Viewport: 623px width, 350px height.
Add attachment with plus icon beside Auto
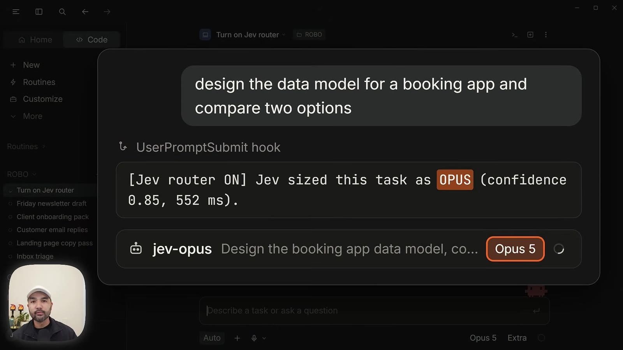coord(237,338)
